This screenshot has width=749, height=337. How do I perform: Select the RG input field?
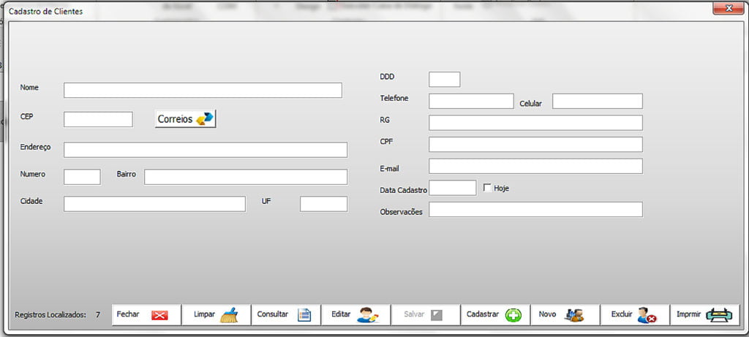coord(535,122)
